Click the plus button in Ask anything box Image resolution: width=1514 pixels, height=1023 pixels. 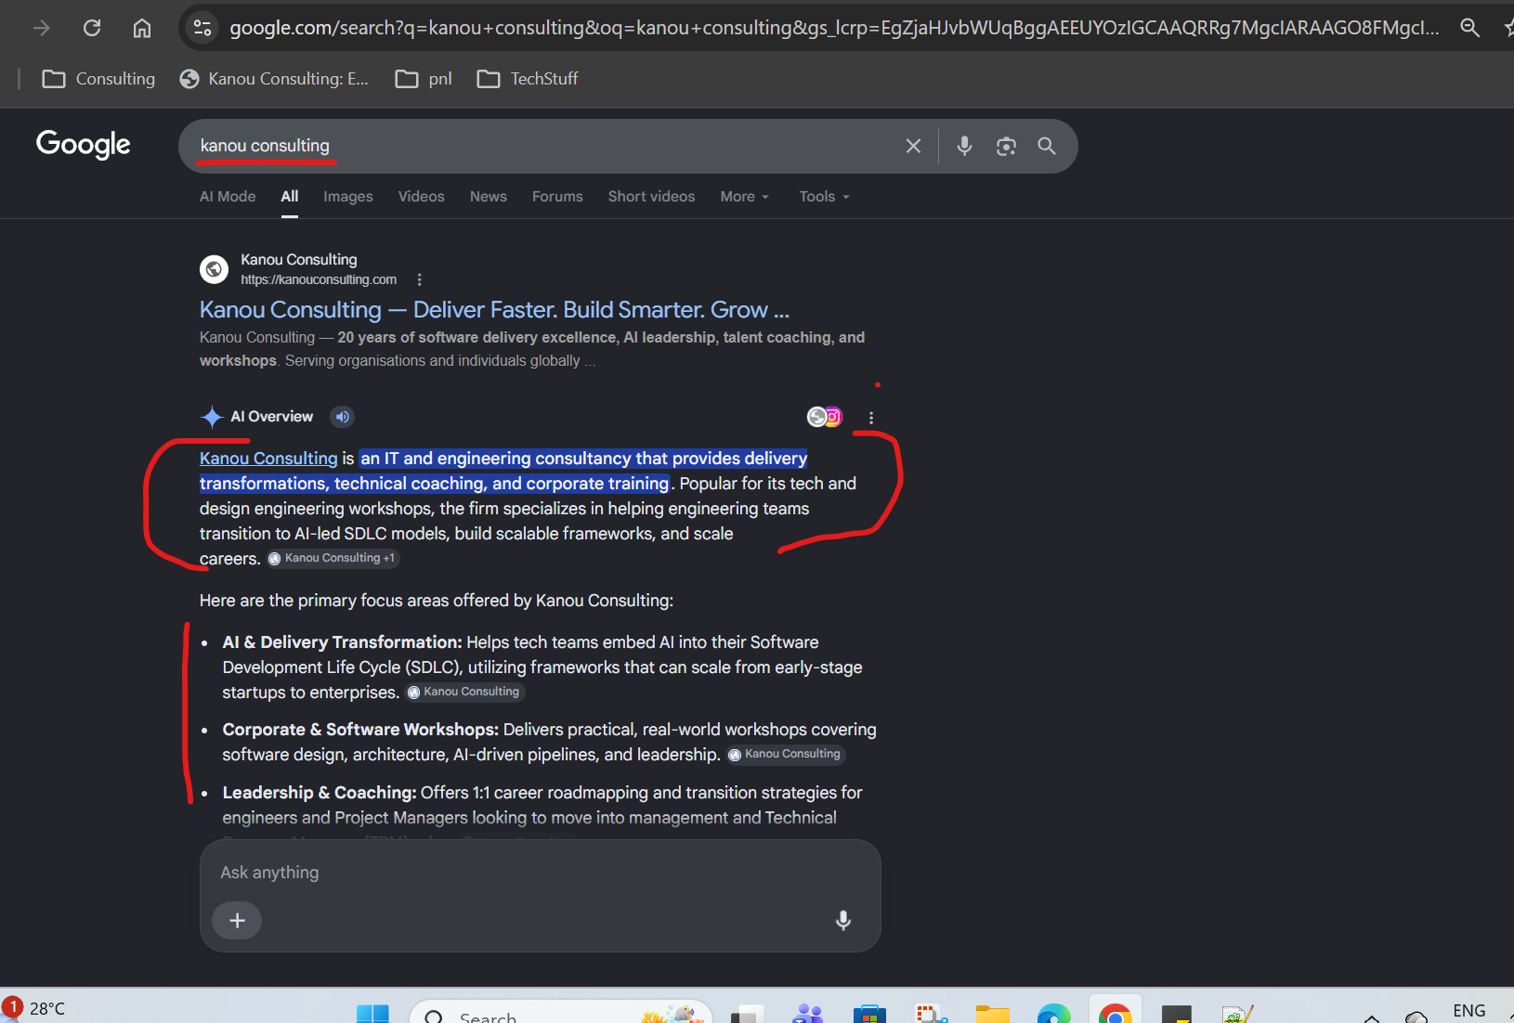coord(237,920)
